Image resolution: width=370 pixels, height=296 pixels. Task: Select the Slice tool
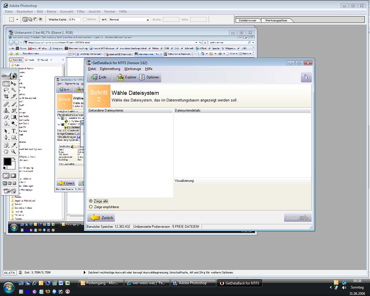pyautogui.click(x=14, y=96)
